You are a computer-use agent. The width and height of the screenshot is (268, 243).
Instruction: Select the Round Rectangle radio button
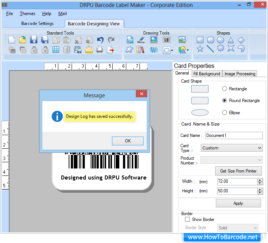[x=224, y=101]
